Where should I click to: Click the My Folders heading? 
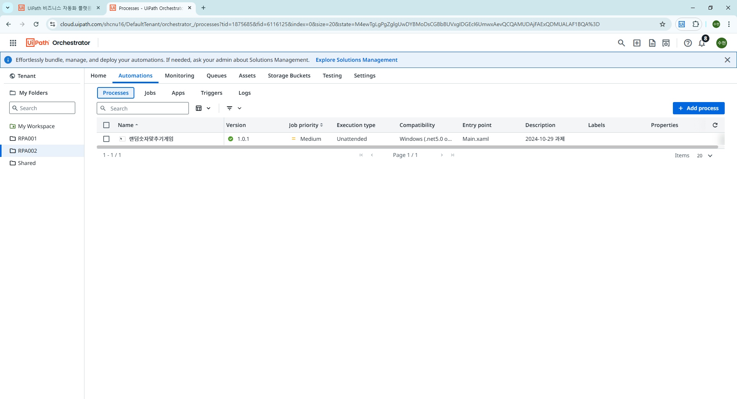pyautogui.click(x=33, y=93)
